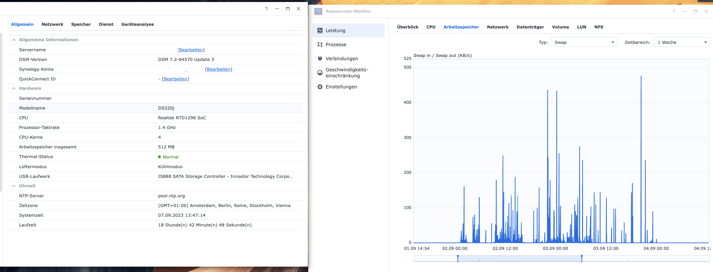Open LUN tab

point(582,27)
